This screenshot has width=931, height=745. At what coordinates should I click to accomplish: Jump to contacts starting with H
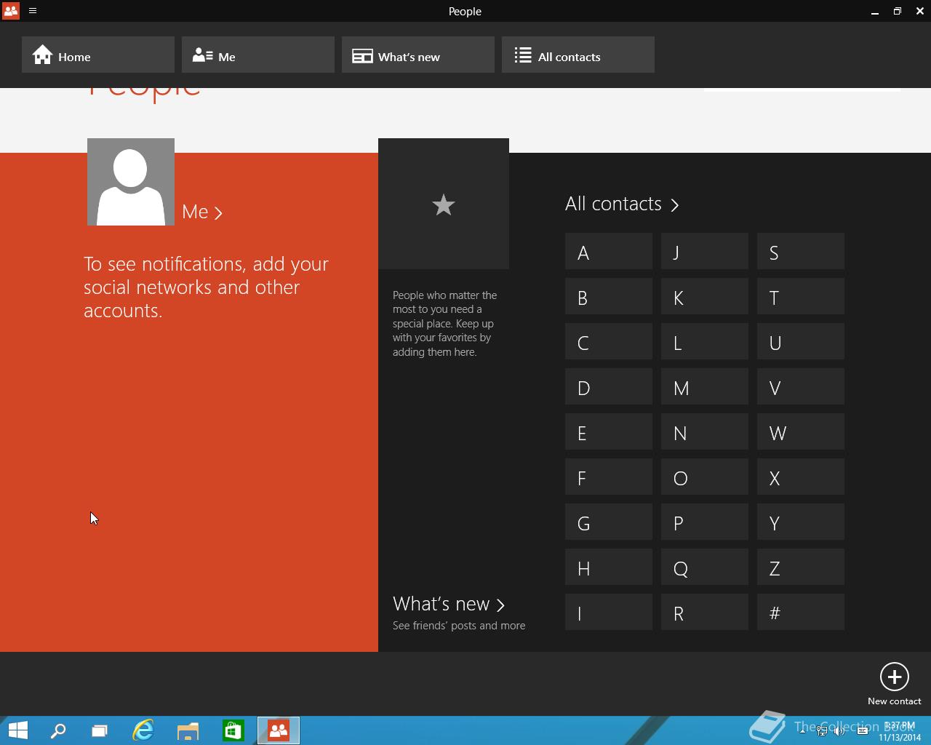609,567
